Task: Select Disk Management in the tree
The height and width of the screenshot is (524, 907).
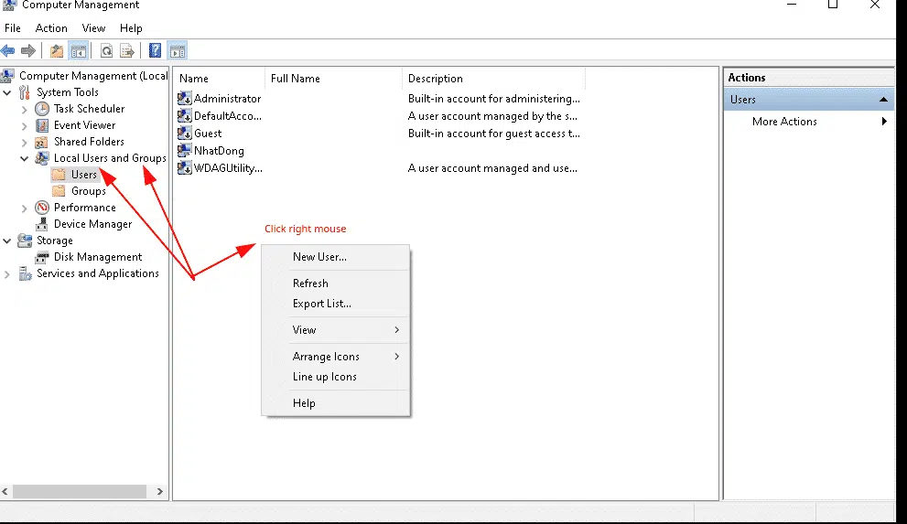Action: [98, 257]
